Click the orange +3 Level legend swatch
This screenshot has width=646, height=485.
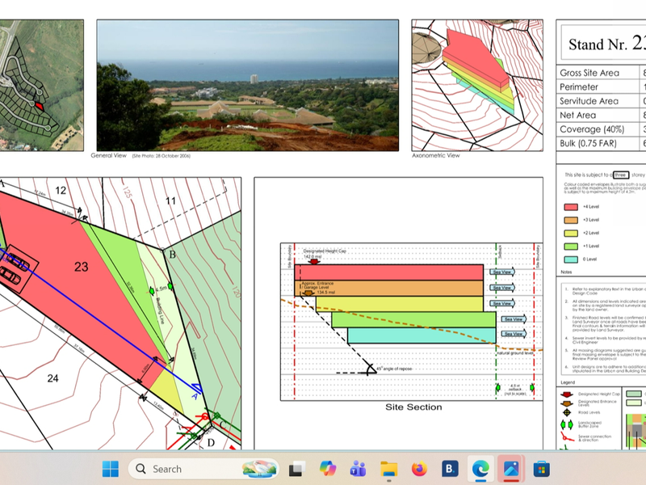pyautogui.click(x=571, y=220)
